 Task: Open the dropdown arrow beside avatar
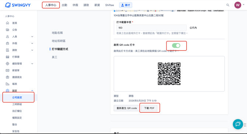244,5
